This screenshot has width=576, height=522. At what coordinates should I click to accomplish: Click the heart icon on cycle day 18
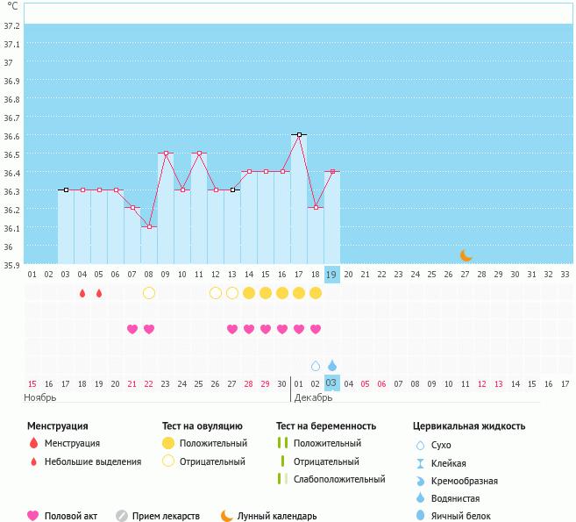[316, 329]
